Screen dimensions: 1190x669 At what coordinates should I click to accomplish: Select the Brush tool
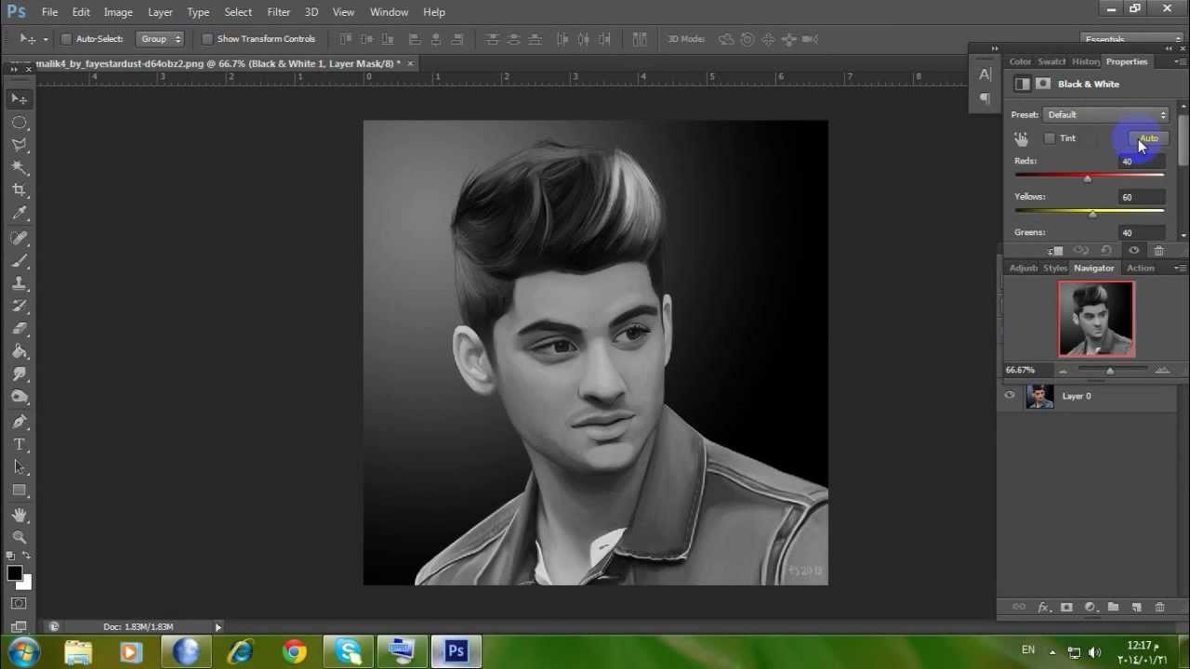20,260
